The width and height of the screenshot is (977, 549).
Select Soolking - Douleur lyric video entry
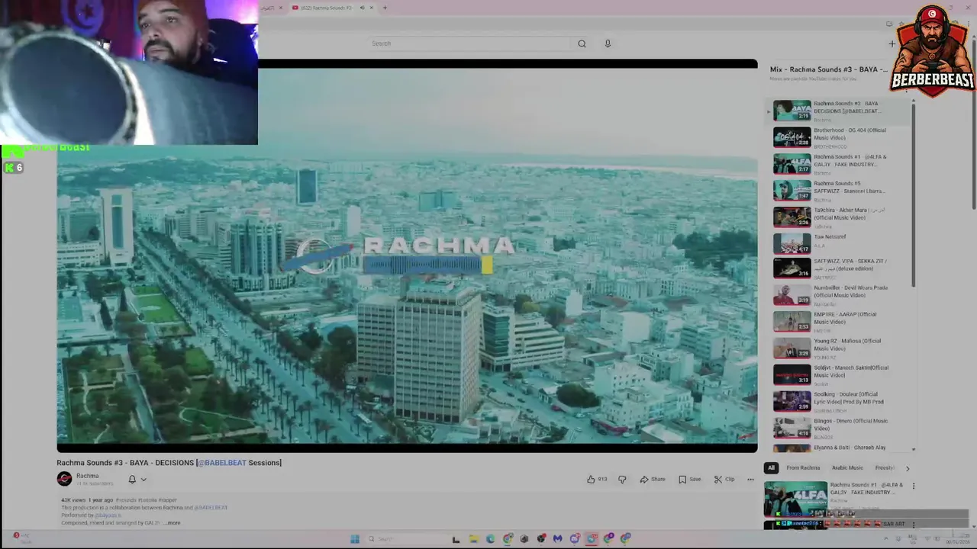pyautogui.click(x=840, y=401)
